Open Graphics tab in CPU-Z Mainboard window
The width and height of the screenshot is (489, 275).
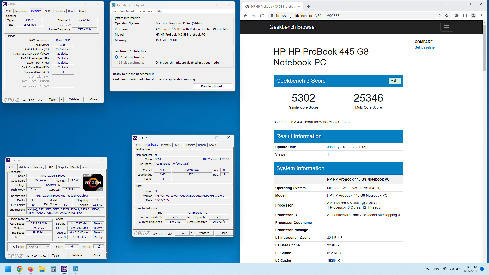190,145
